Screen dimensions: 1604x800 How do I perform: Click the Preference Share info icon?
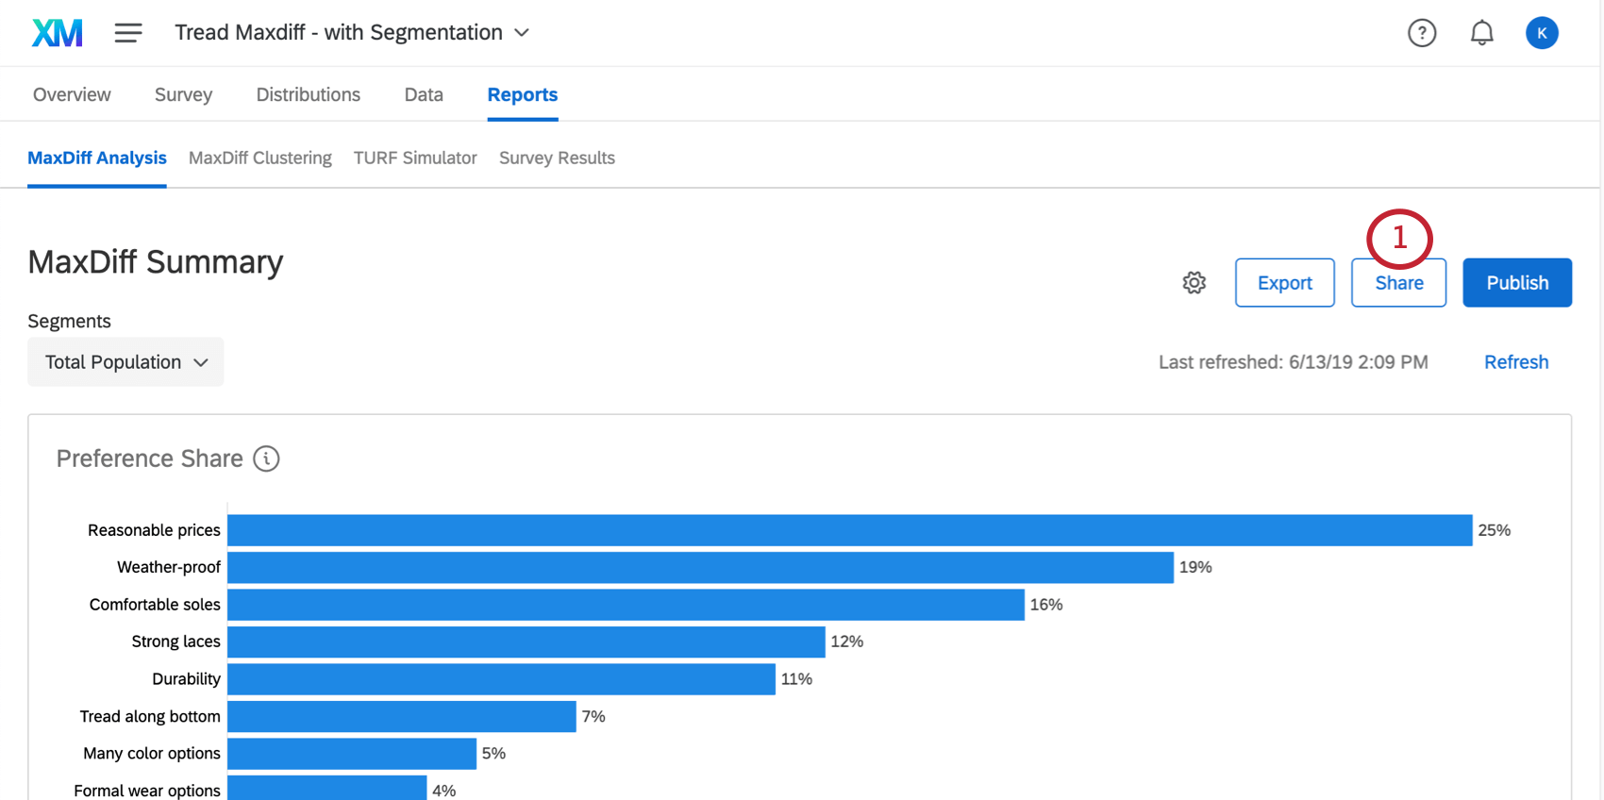pos(266,458)
